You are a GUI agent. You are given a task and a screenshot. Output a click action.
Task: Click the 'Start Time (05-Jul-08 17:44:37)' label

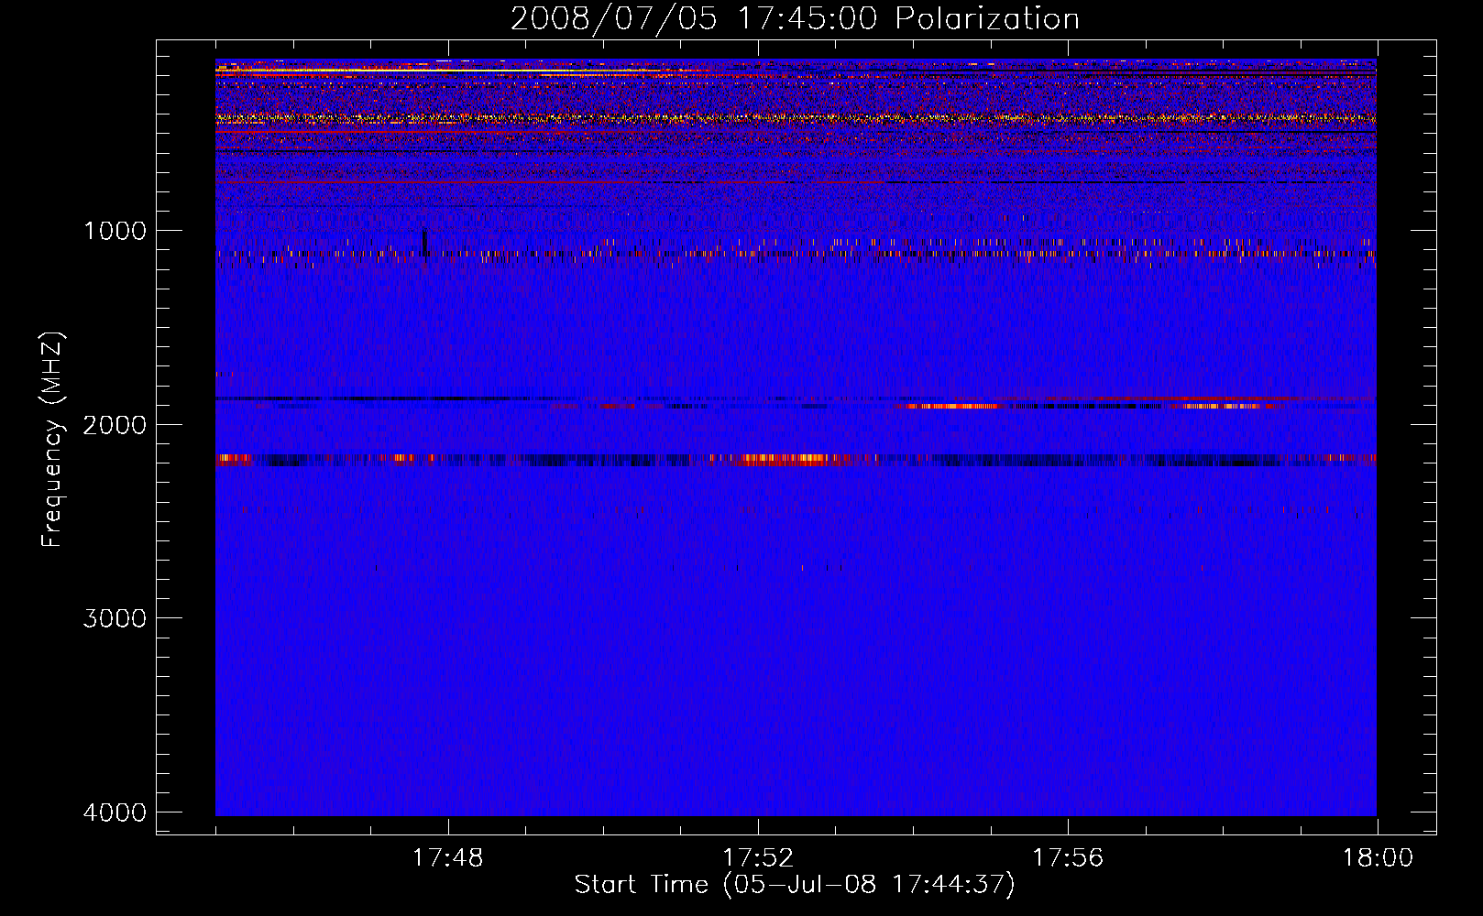795,885
